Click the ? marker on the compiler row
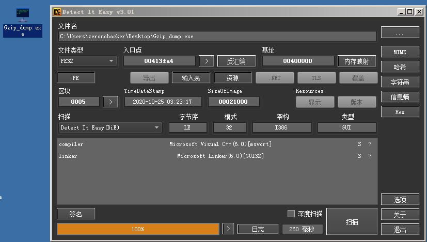 (x=370, y=144)
